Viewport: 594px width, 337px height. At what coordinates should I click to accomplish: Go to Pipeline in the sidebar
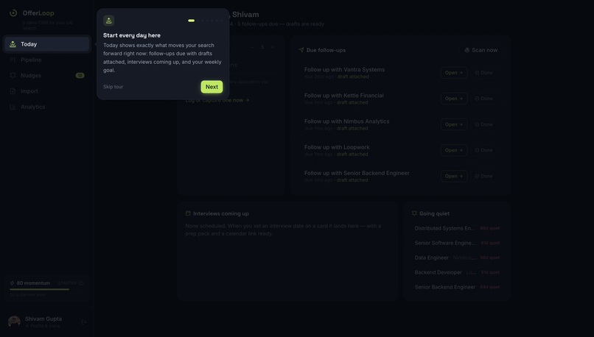[47, 60]
